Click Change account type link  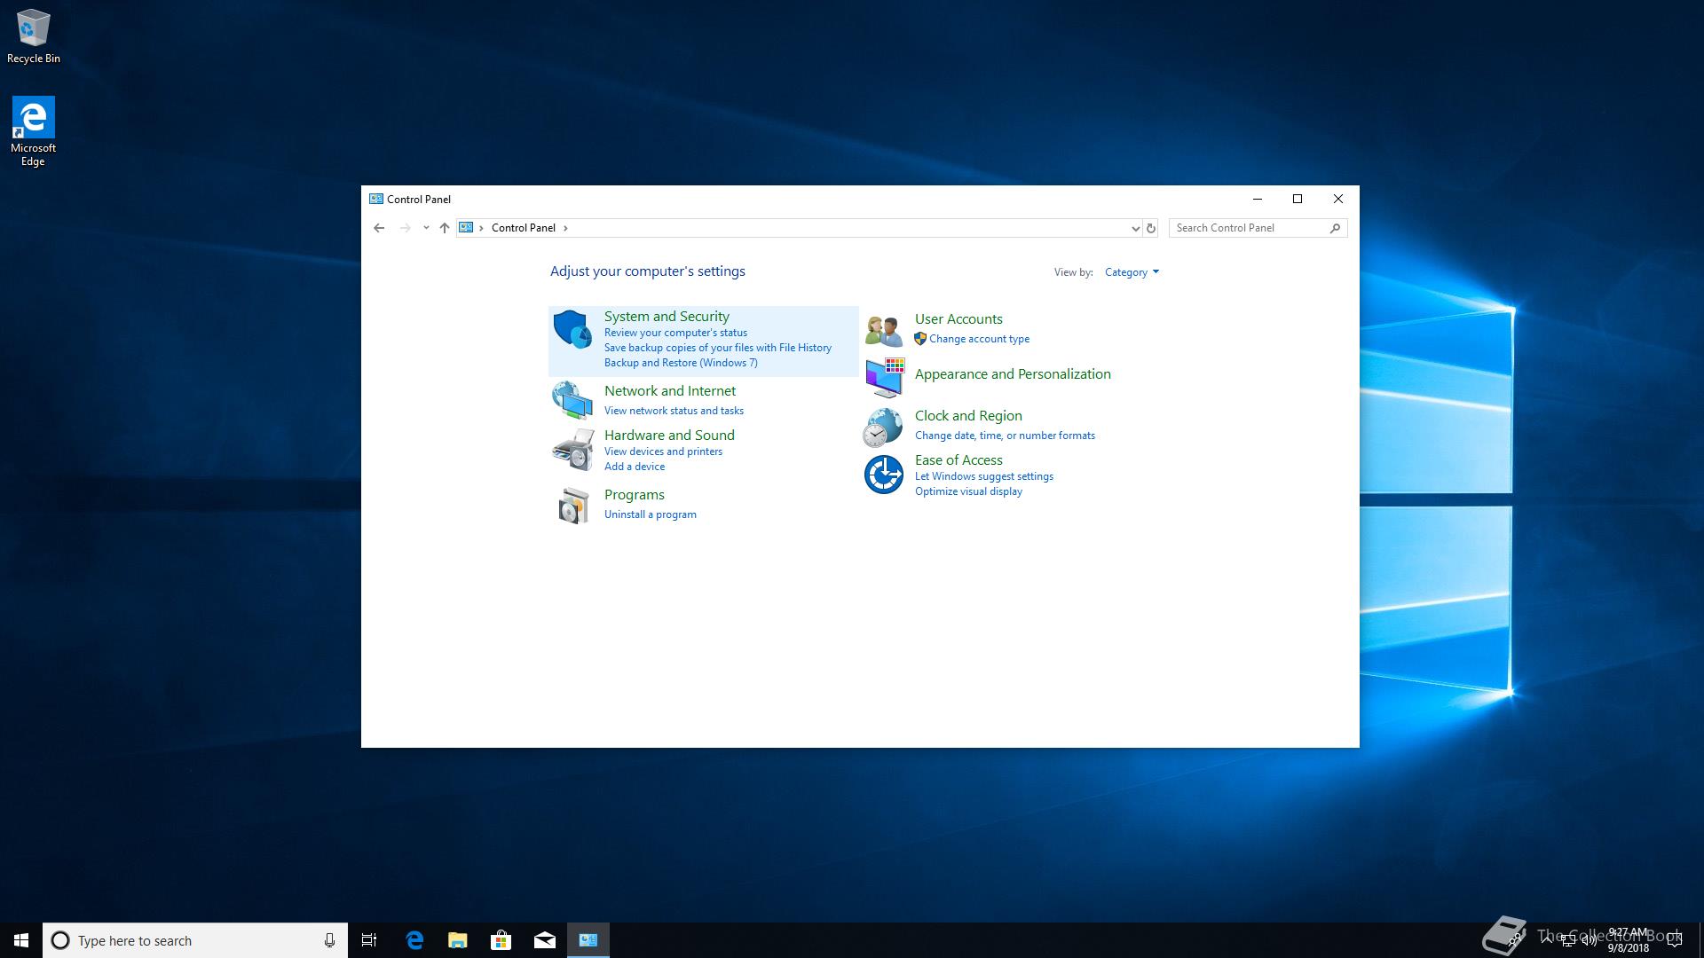click(979, 339)
